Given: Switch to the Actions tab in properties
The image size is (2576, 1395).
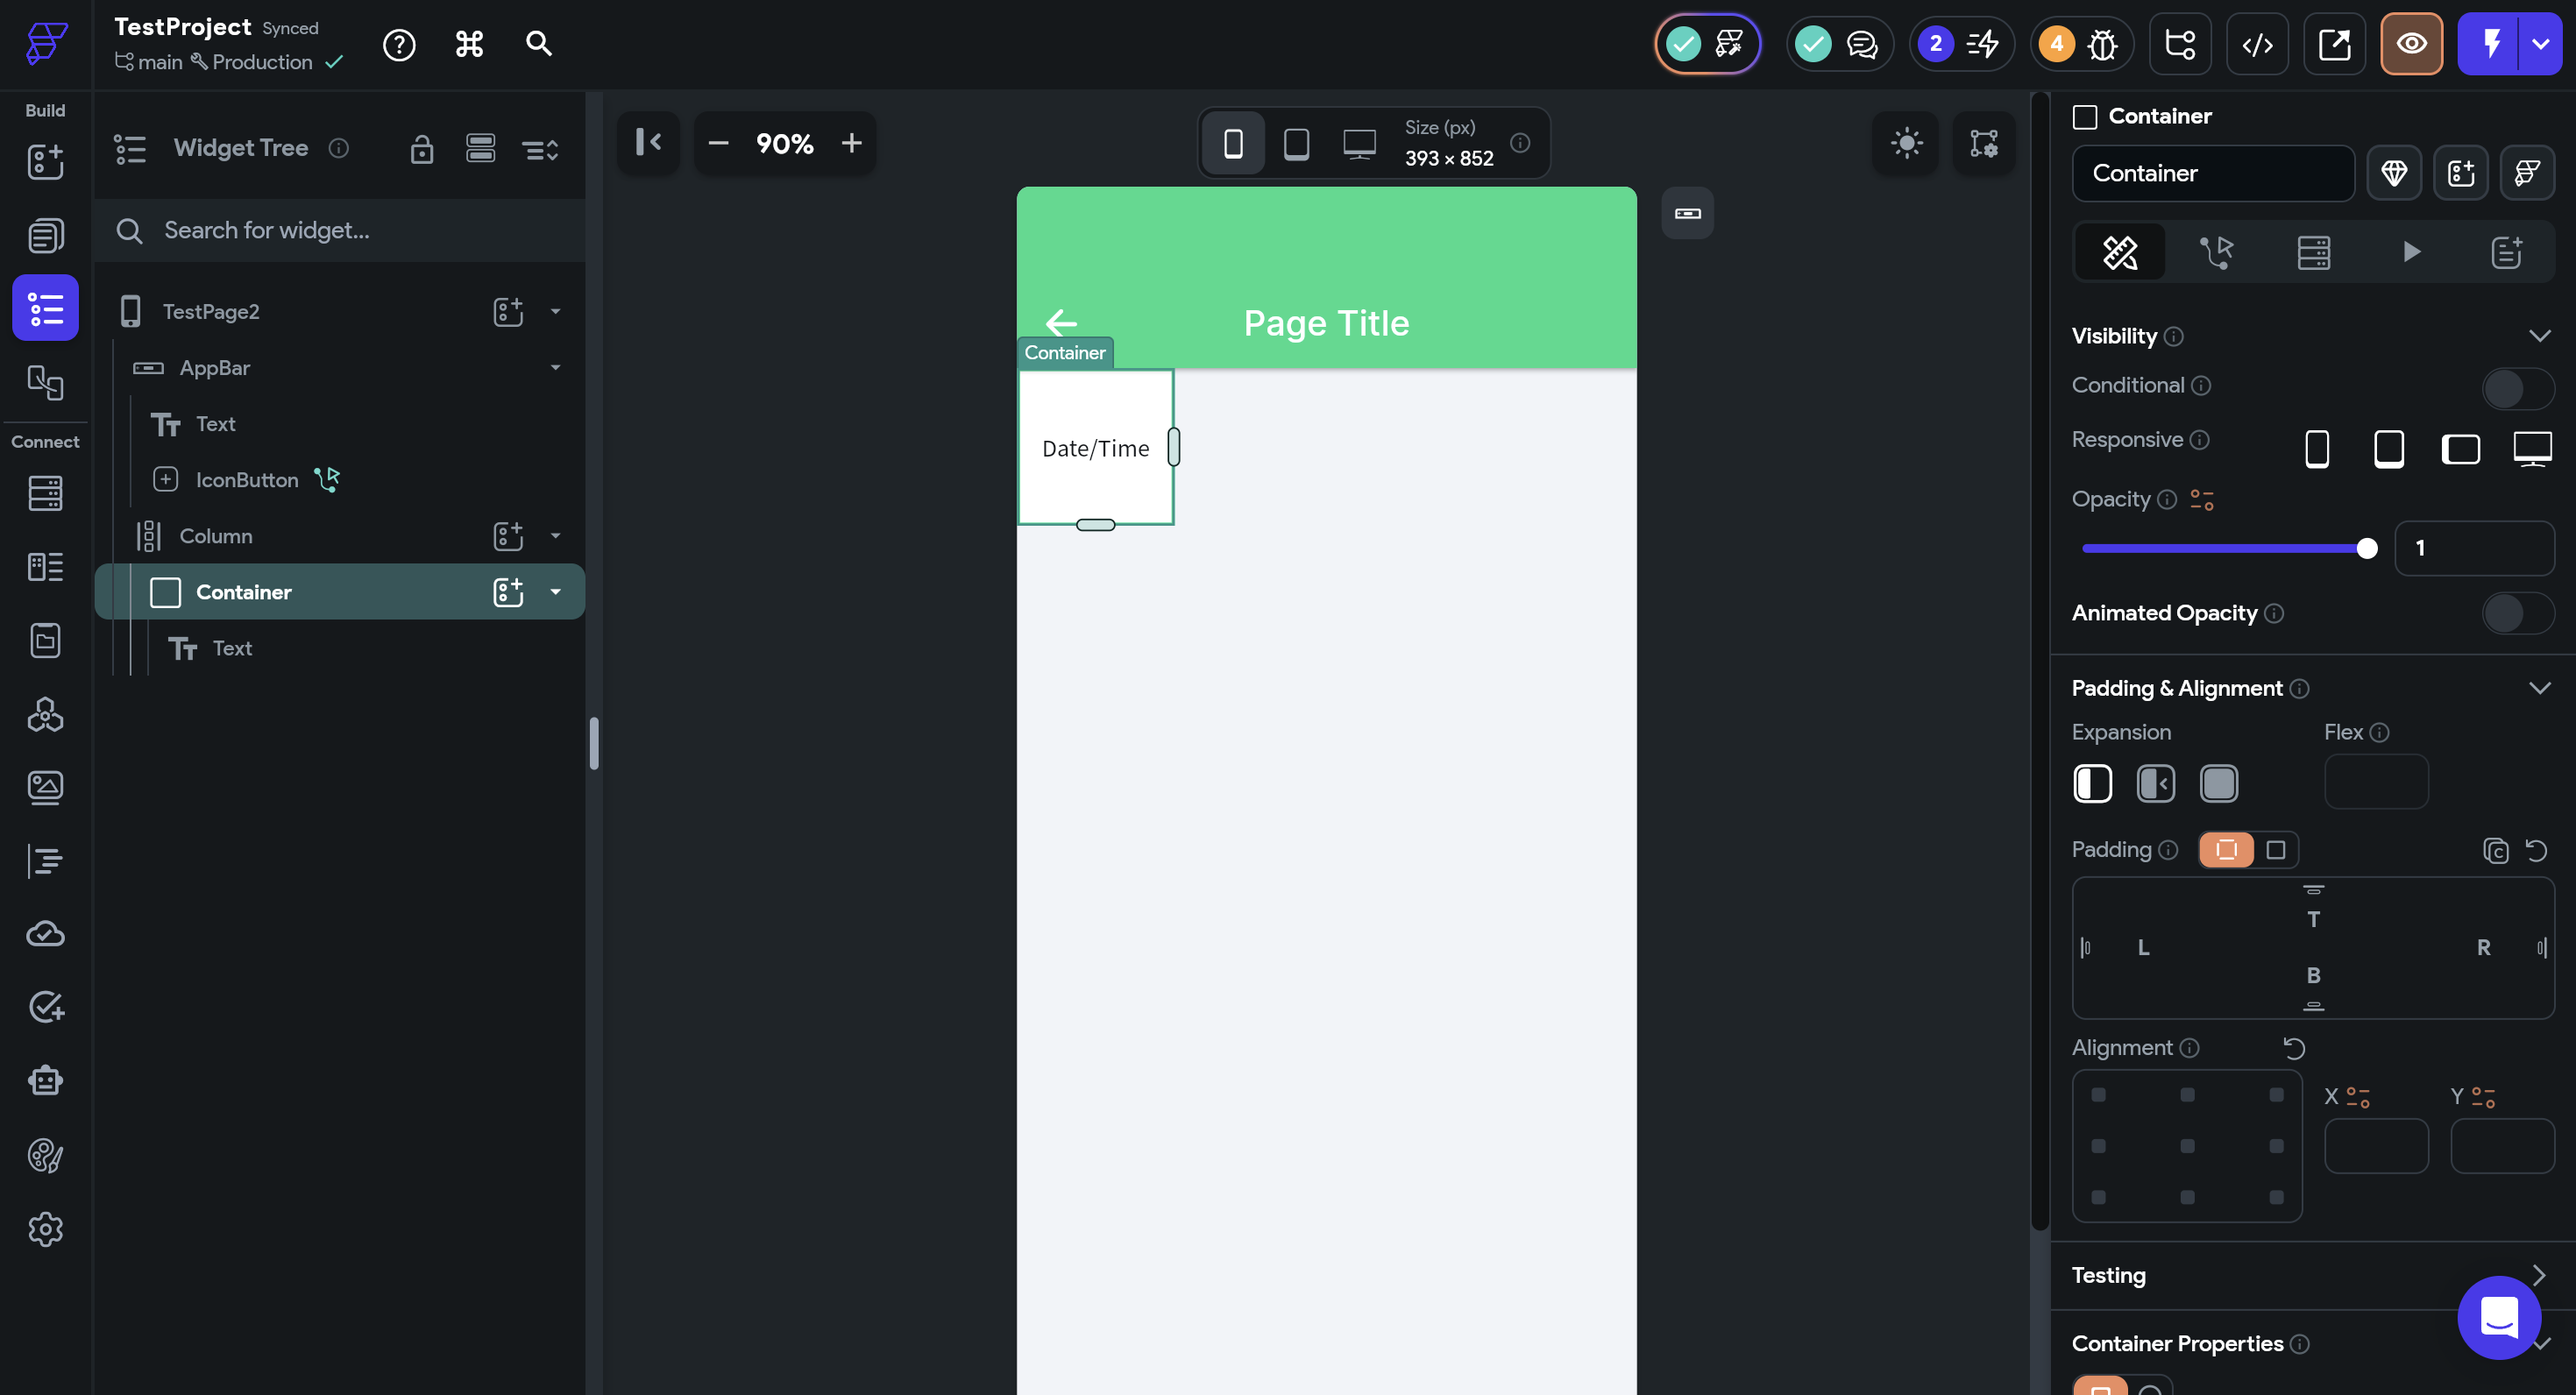Looking at the screenshot, I should coord(2216,251).
